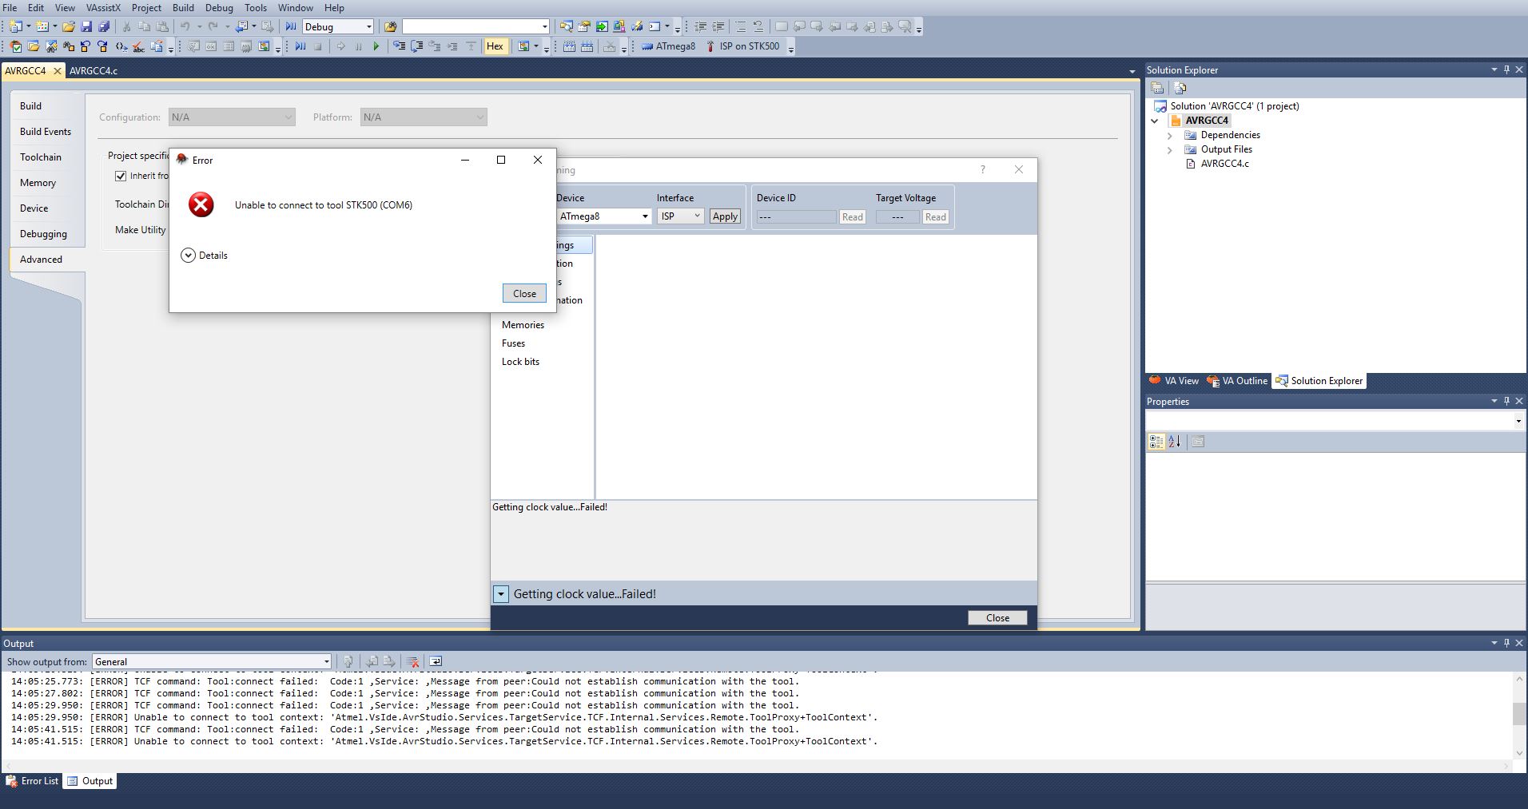Click the Save All icon
Screen dimensions: 1528x809
pyautogui.click(x=104, y=26)
